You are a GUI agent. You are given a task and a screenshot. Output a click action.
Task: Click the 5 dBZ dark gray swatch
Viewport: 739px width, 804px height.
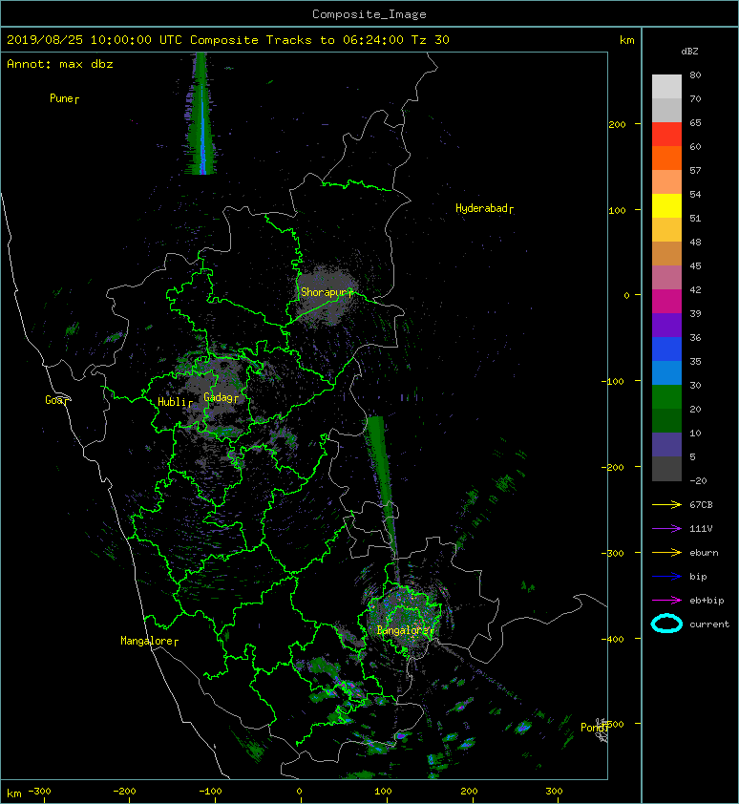[666, 469]
